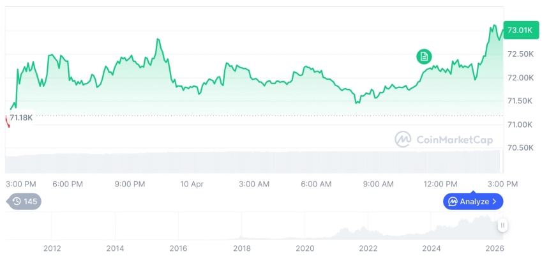Viewport: 549px width, 256px height.
Task: Select the 10 Apr date on time axis
Action: [x=192, y=184]
